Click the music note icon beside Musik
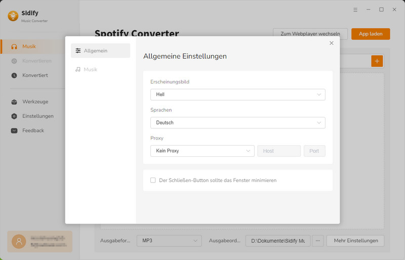 (x=78, y=69)
